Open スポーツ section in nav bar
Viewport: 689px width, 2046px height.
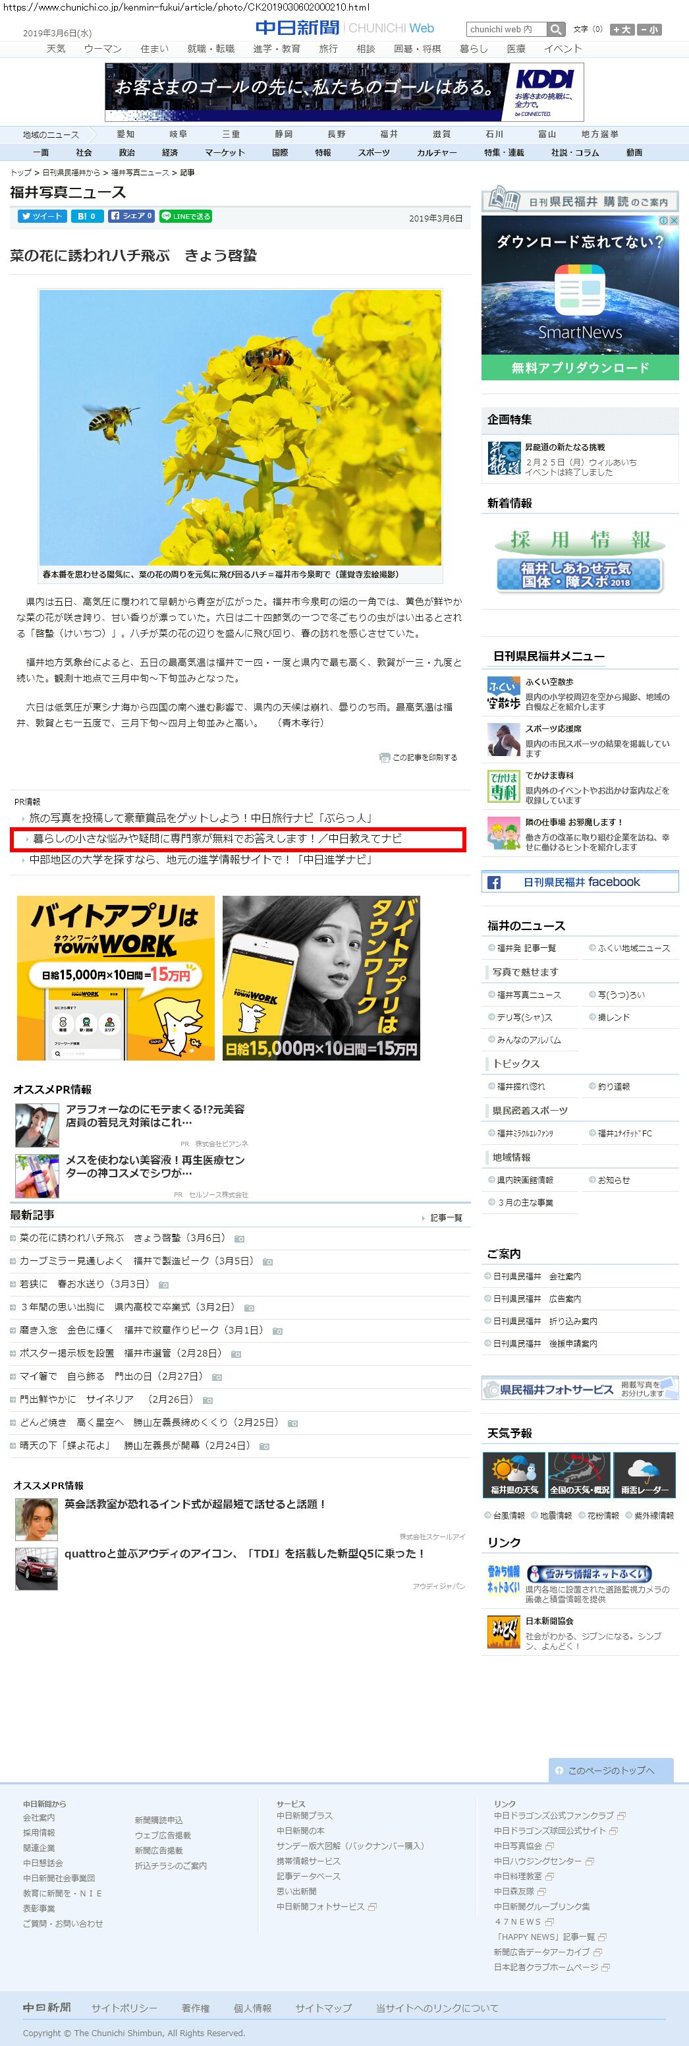[x=373, y=152]
